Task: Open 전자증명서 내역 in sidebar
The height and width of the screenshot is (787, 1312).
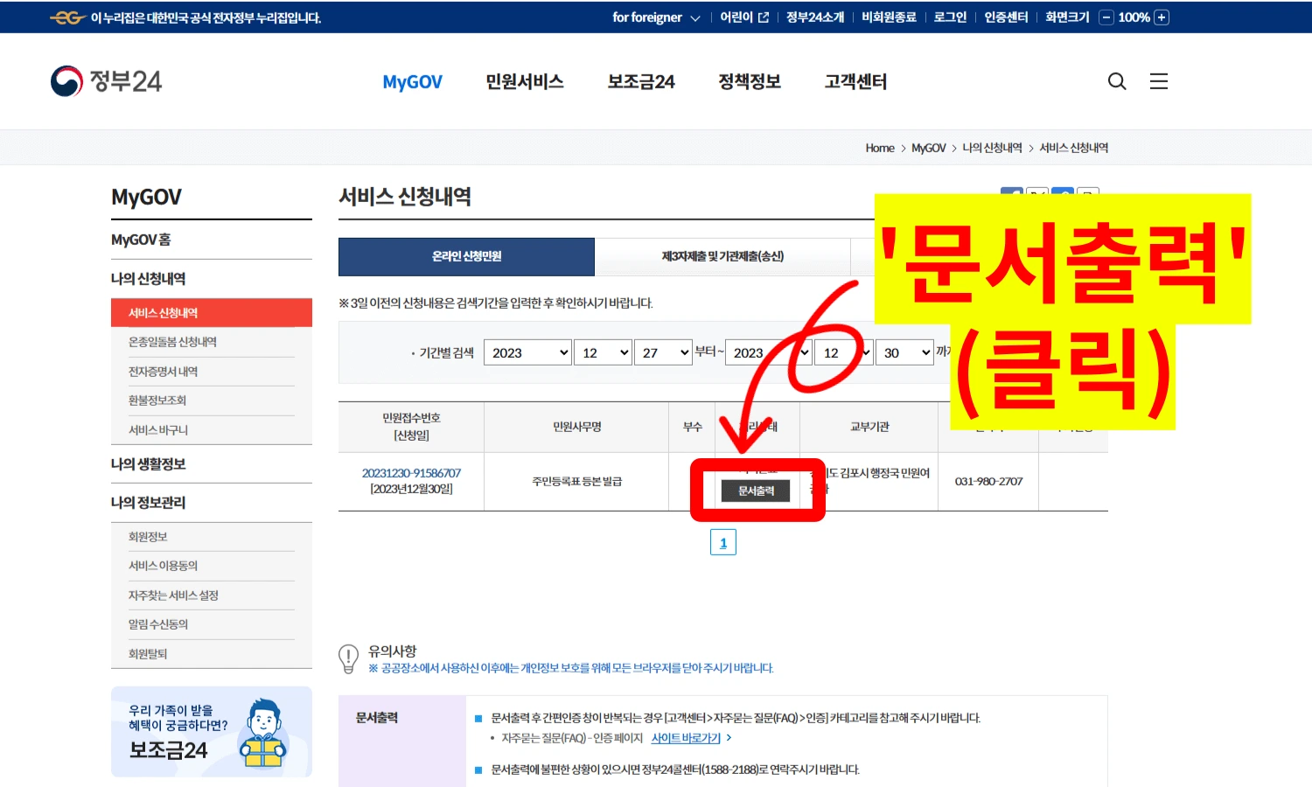Action: (163, 372)
